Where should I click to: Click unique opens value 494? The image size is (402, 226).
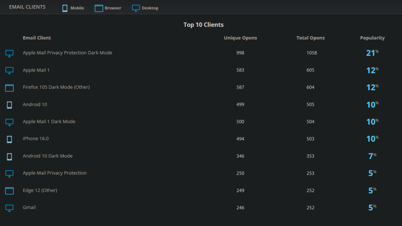(240, 139)
